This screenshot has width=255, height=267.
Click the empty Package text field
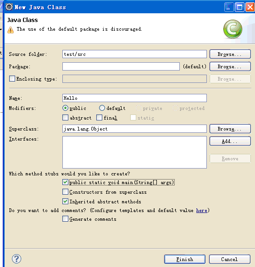(x=121, y=66)
